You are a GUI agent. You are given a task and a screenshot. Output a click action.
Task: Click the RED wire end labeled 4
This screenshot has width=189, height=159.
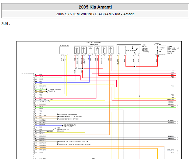[x=174, y=77]
